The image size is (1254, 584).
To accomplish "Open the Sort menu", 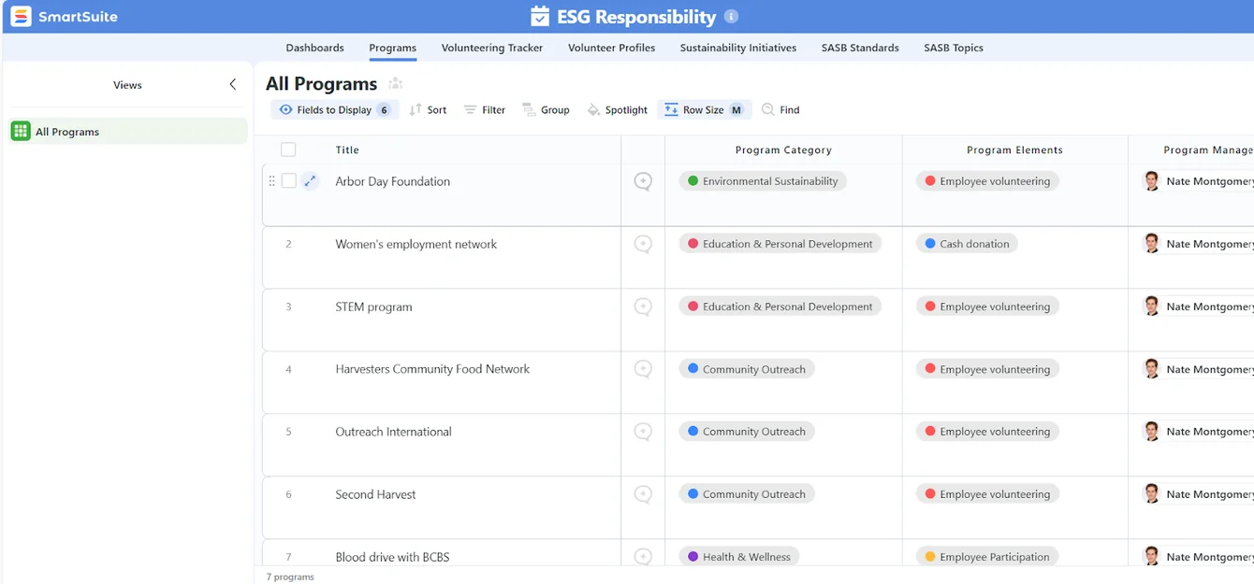I will coord(428,109).
